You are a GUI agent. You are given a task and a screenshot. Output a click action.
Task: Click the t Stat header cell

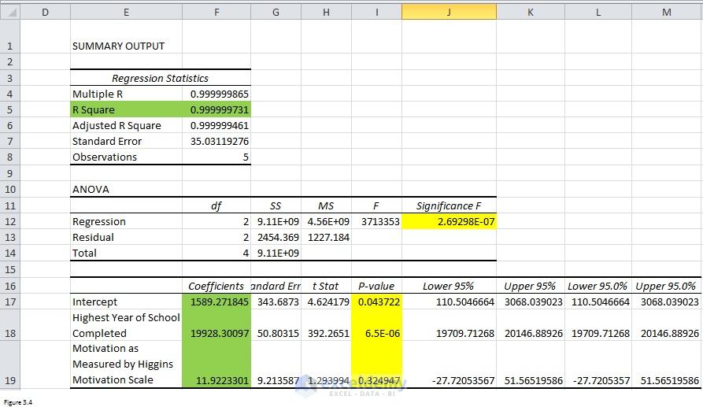point(327,286)
